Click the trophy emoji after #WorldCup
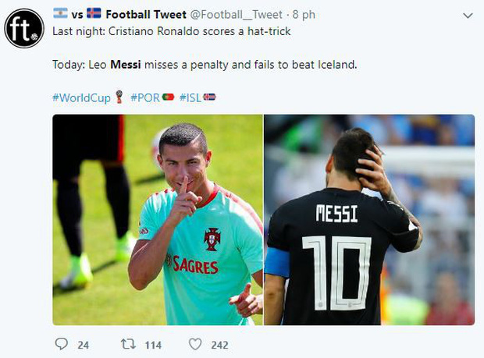Viewport: 484px width, 358px height. 119,97
